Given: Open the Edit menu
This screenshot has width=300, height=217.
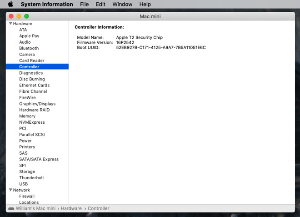Looking at the screenshot, I should (100, 4).
